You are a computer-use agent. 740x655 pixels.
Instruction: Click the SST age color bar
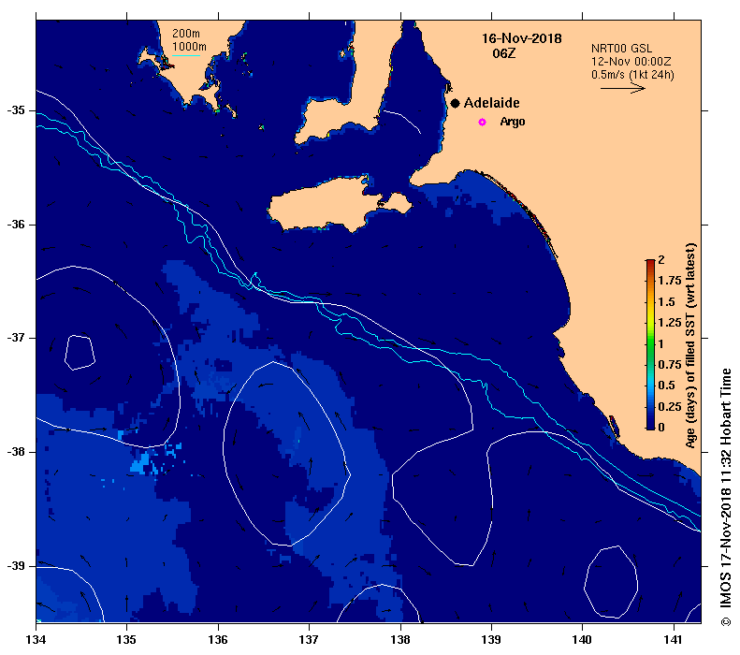coord(650,344)
